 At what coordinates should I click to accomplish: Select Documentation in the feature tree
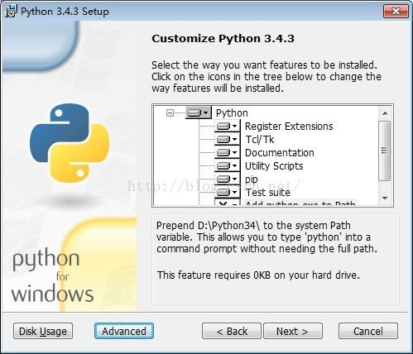(x=280, y=153)
